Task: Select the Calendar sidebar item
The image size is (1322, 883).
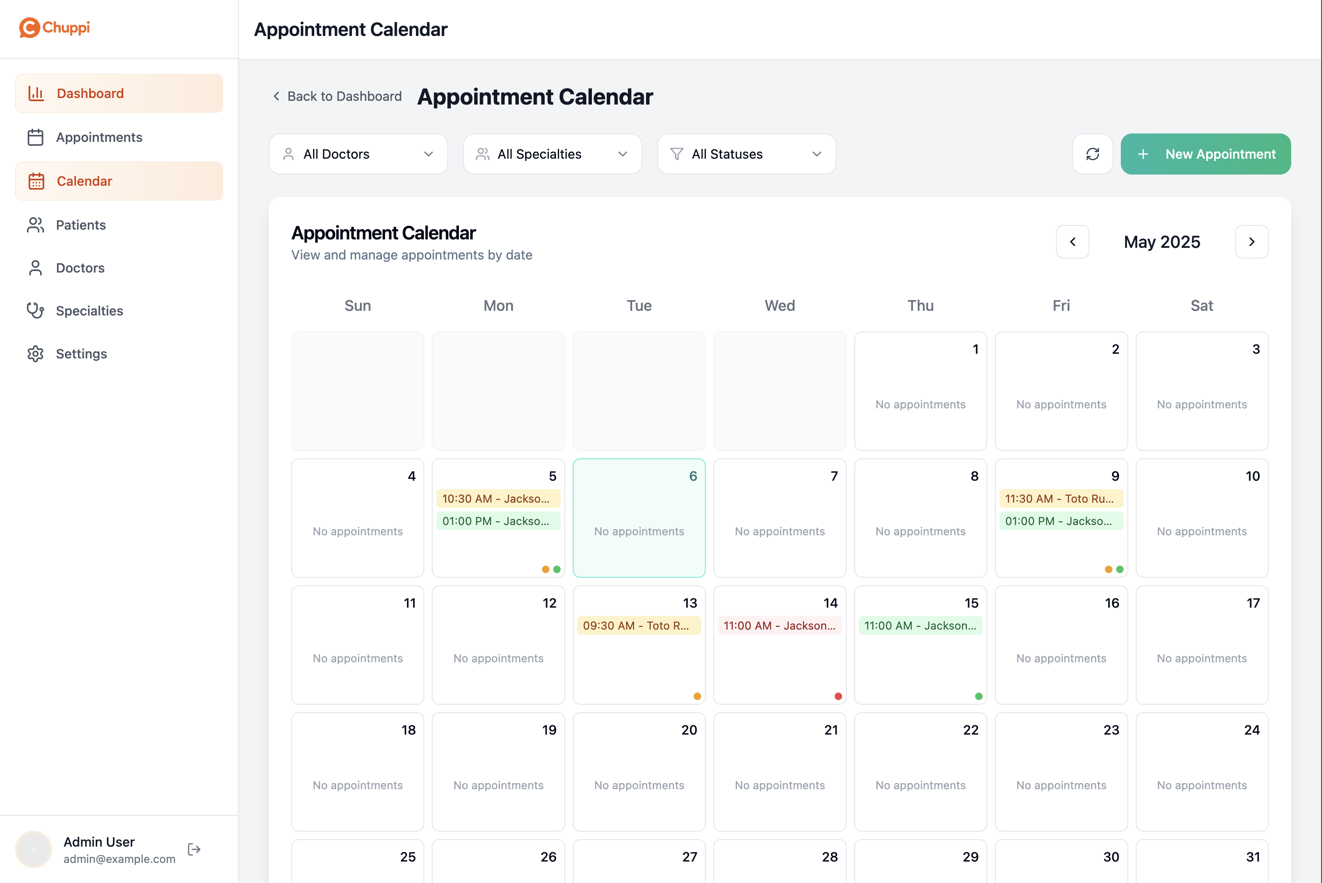Action: [x=119, y=182]
